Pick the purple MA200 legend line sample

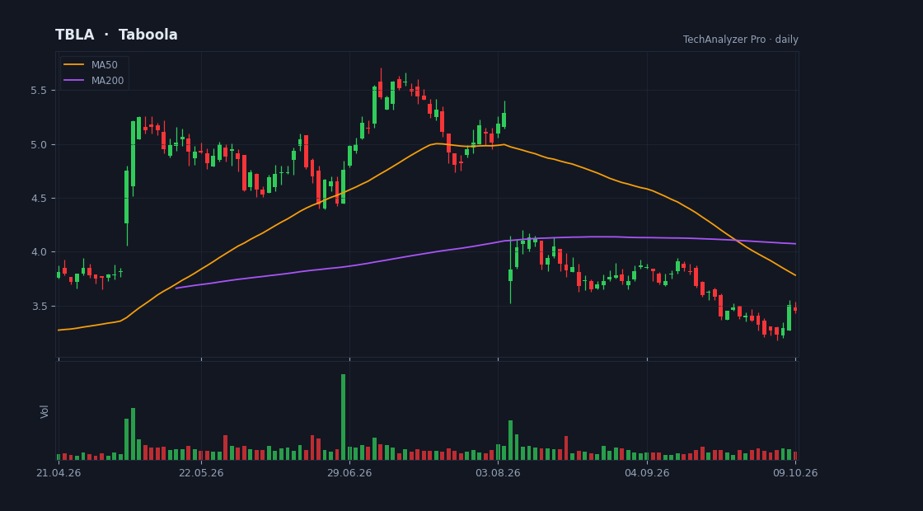74,81
